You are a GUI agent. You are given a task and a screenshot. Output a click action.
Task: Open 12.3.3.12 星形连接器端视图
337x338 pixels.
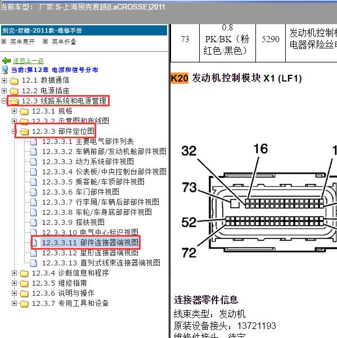90,253
